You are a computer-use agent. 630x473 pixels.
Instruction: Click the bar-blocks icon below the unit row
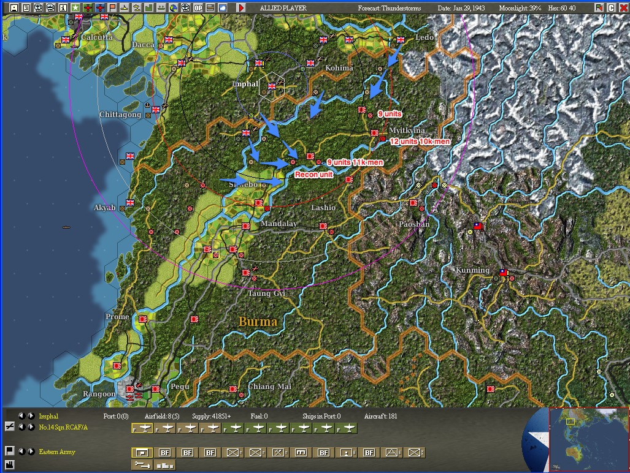(x=165, y=465)
